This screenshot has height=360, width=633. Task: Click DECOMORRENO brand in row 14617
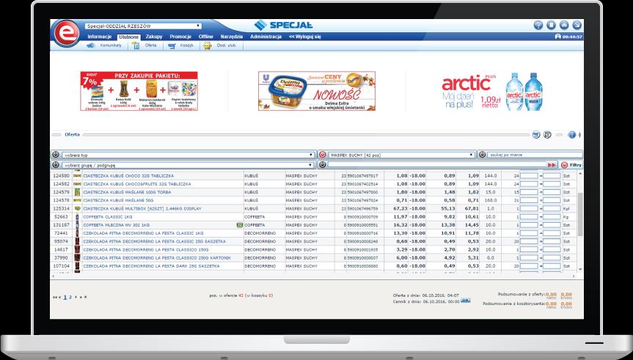[260, 250]
